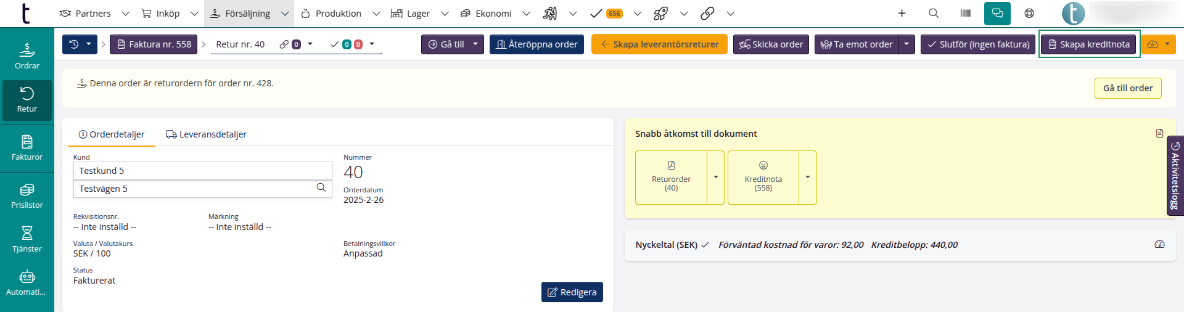Click the Gå till order button

tap(1128, 88)
